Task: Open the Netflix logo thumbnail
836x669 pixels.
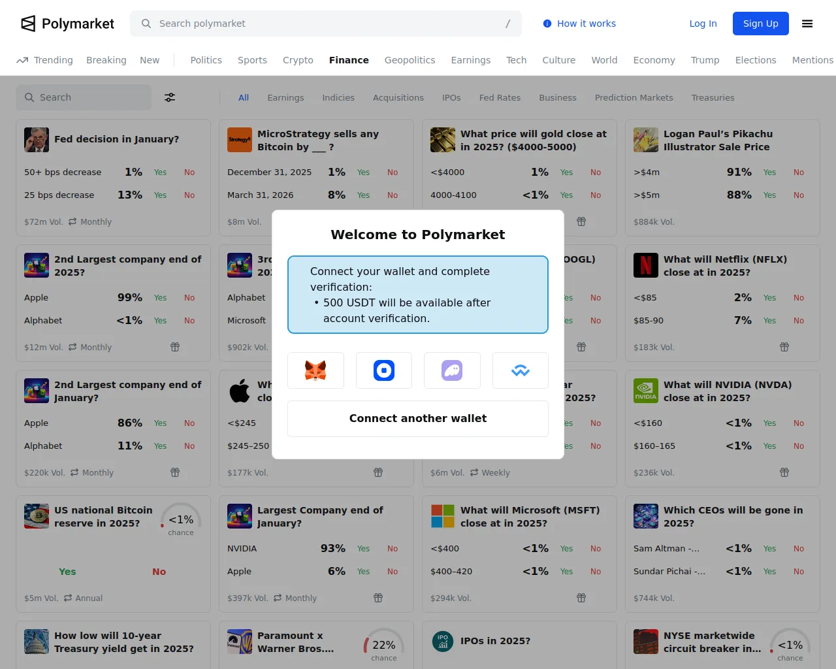Action: coord(646,265)
